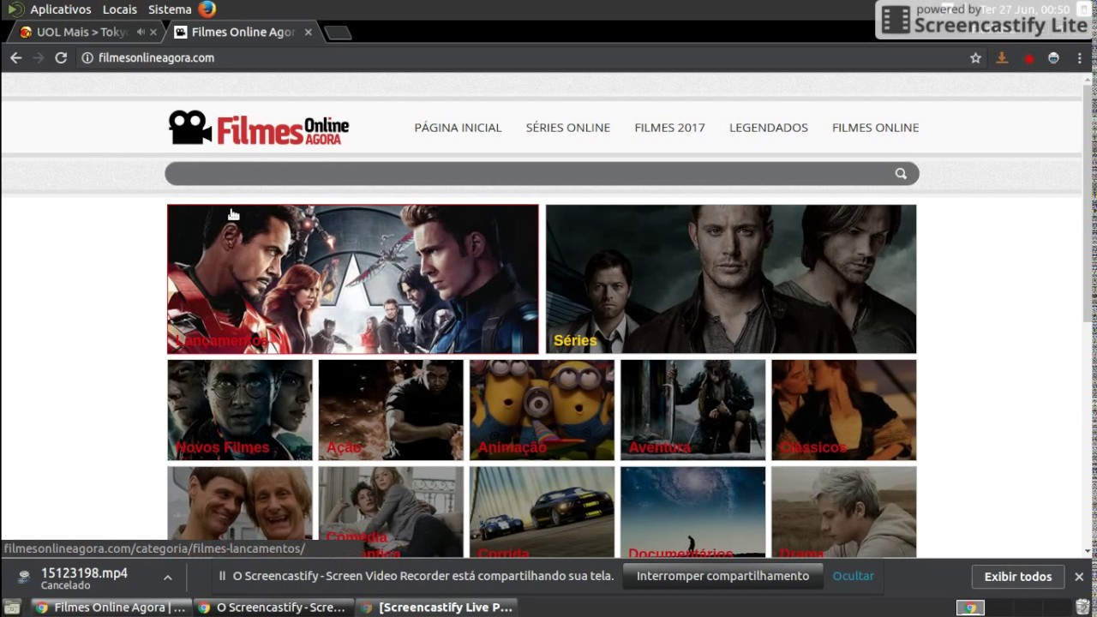
Task: Open the Lançamentos category banner
Action: [353, 279]
